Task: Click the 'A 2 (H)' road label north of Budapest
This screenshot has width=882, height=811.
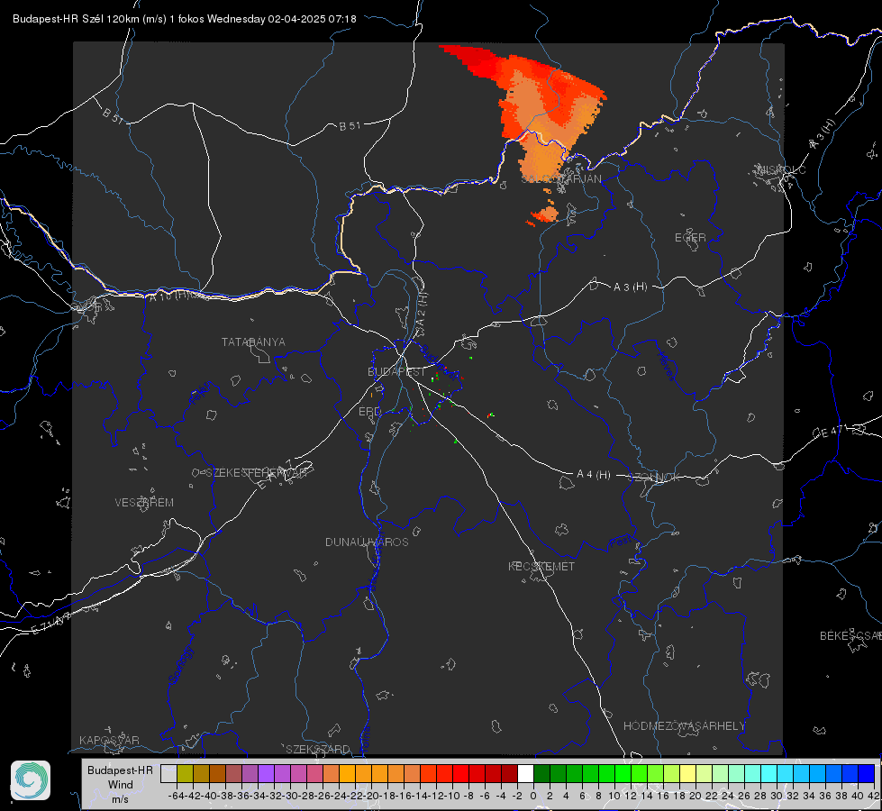Action: [422, 309]
